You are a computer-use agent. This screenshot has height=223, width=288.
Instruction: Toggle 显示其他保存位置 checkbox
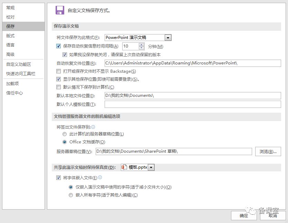[58, 79]
